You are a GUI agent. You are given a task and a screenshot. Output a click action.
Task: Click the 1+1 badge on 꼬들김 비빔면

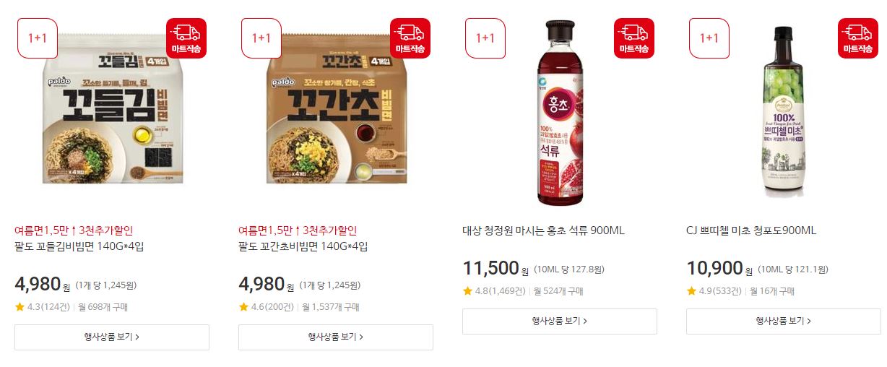pos(38,38)
